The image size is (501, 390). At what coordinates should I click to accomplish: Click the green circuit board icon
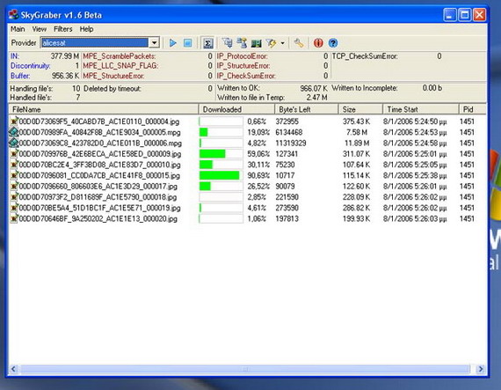coord(257,43)
